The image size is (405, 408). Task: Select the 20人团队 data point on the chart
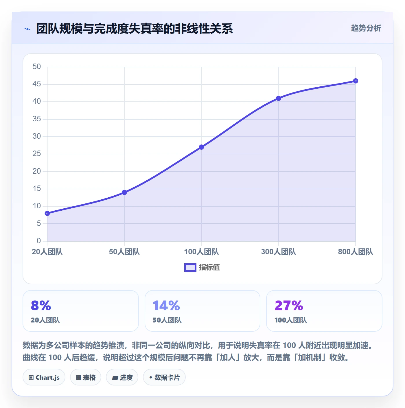(x=47, y=213)
